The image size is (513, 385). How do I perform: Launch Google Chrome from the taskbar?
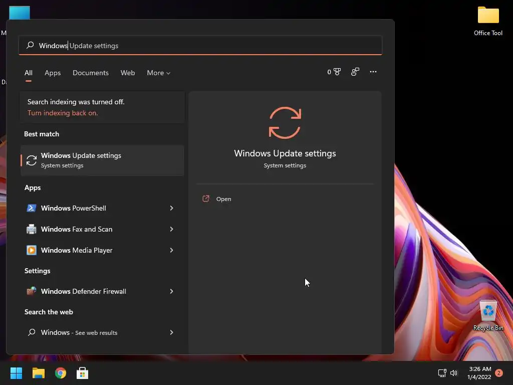point(61,373)
